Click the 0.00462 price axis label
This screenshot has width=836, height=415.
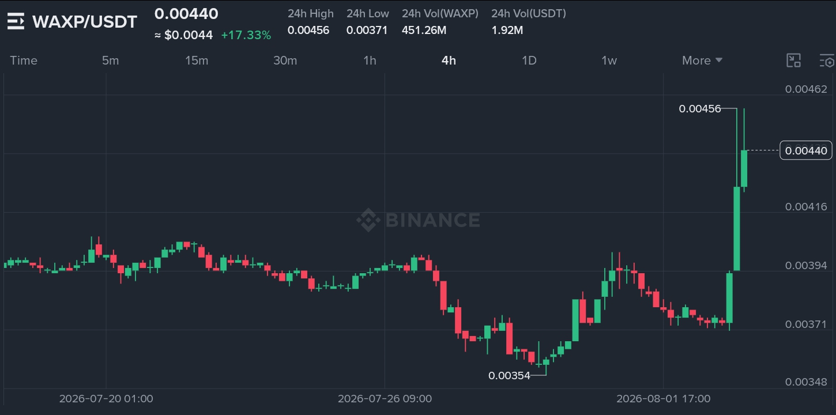tap(806, 89)
